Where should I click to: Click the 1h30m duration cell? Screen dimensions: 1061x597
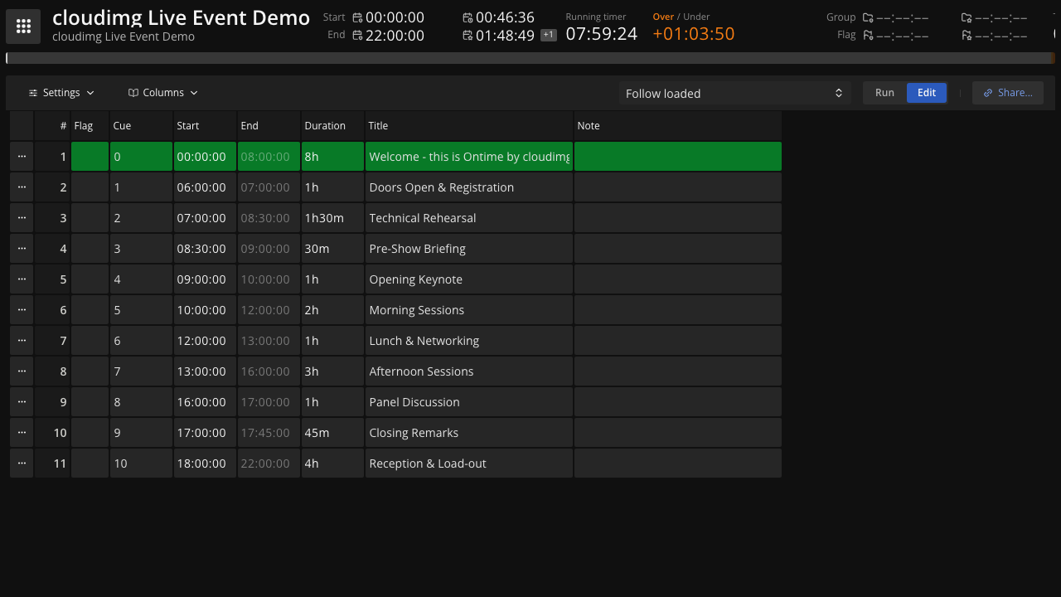pos(332,218)
